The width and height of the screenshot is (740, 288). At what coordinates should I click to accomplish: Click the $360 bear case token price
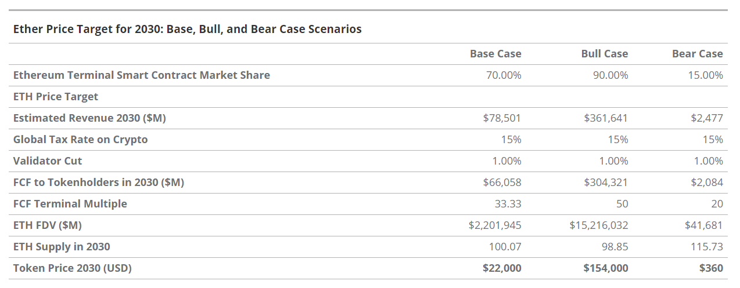pyautogui.click(x=711, y=268)
